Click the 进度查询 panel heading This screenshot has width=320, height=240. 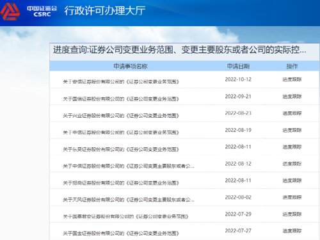click(x=180, y=50)
